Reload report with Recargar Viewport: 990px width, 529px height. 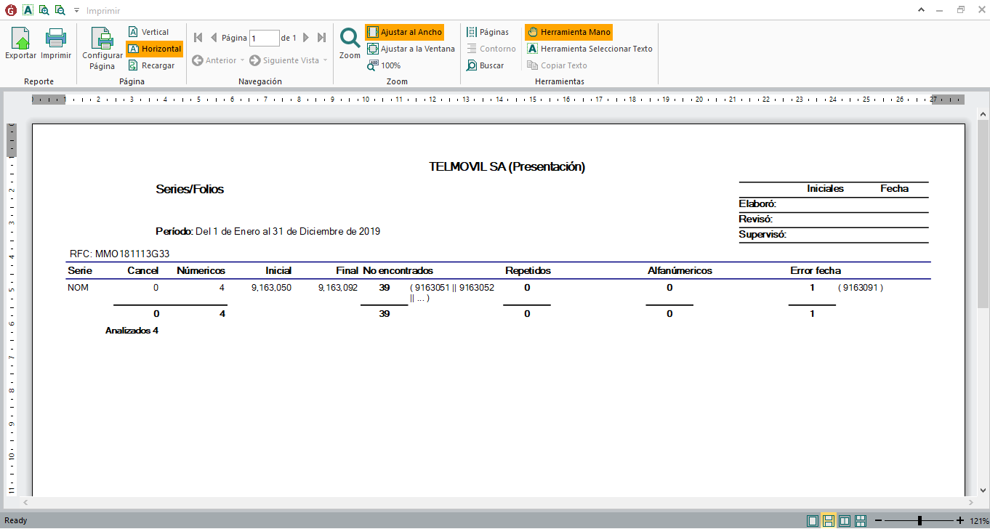click(x=152, y=65)
